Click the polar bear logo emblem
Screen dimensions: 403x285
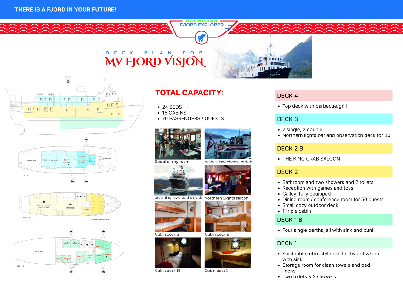(x=201, y=38)
